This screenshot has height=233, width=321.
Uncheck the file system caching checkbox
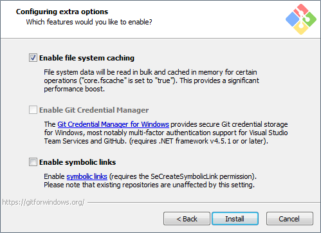(x=33, y=58)
